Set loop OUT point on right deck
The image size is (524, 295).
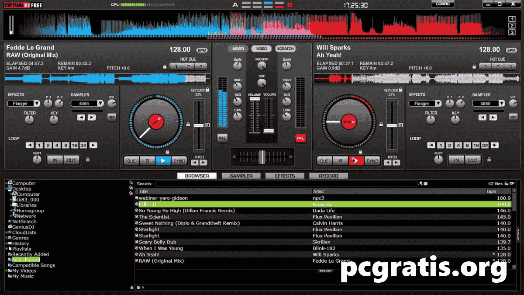coord(473,160)
